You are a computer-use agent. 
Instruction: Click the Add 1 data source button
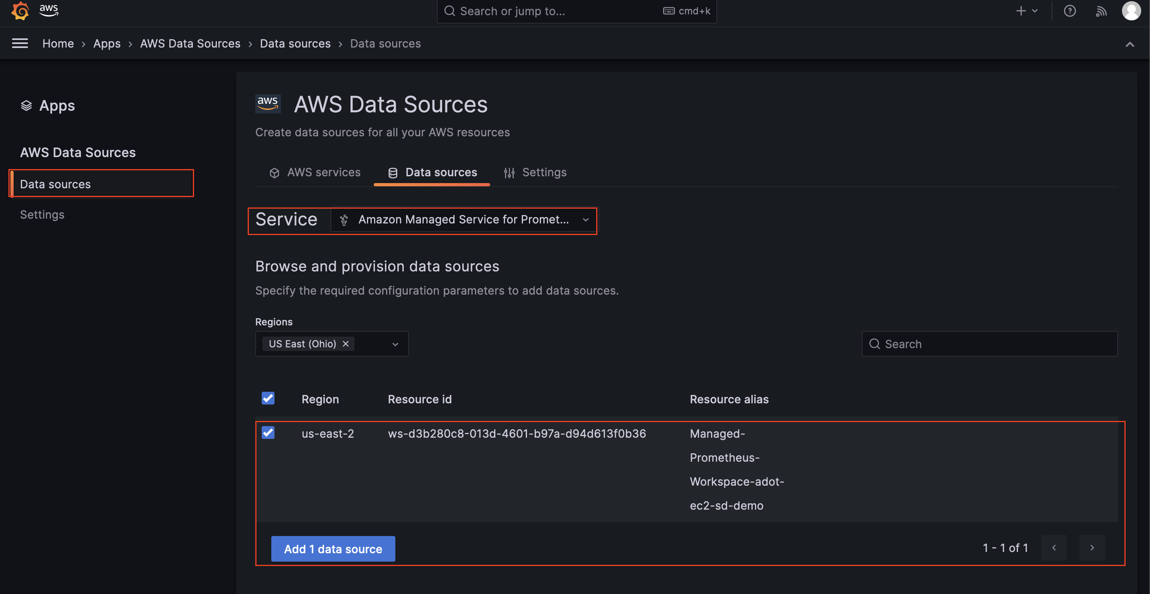(x=333, y=548)
